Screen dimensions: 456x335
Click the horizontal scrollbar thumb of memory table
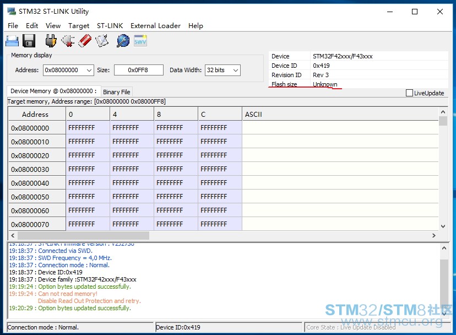pyautogui.click(x=84, y=235)
